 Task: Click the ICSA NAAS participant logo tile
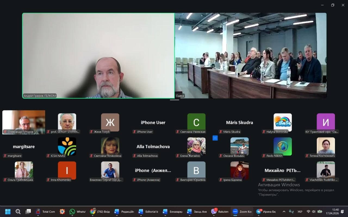click(67, 146)
